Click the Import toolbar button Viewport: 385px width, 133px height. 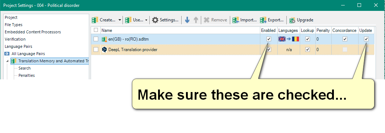click(x=245, y=20)
